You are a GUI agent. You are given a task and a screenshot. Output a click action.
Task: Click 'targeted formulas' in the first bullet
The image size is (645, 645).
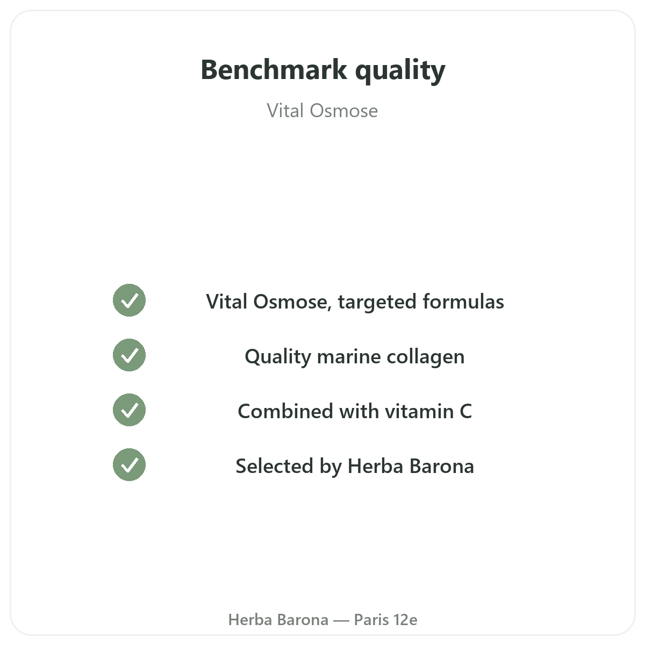(x=421, y=302)
